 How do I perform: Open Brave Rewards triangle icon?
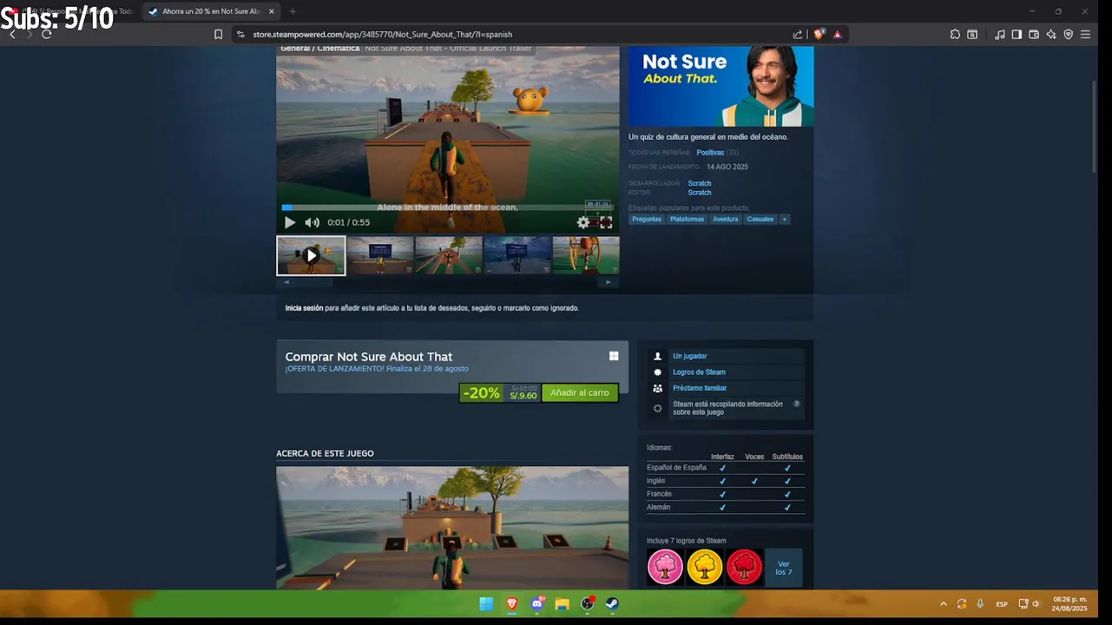point(838,35)
